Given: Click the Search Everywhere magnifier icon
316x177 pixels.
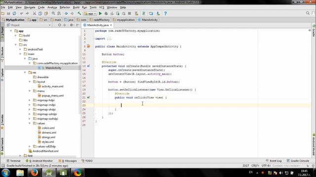Looking at the screenshot, I should click(308, 13).
